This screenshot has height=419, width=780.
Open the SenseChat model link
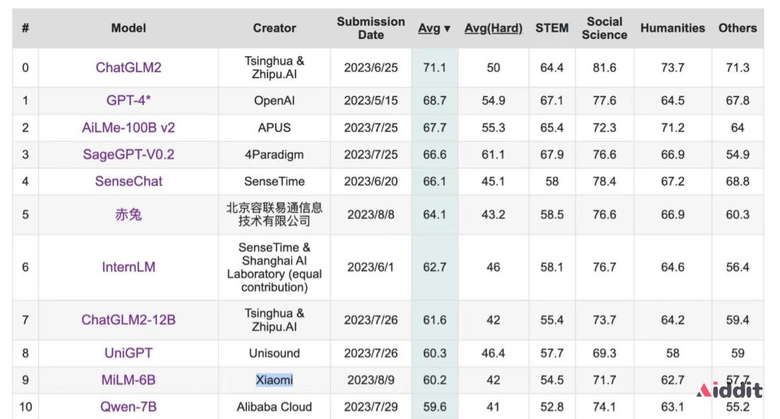tap(128, 181)
